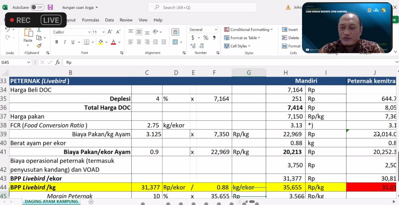Click the Save floppy disk icon
This screenshot has width=399, height=205.
click(x=50, y=7)
